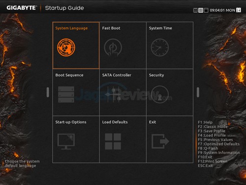246x185 pixels.
Task: Open the Security keyhole icon
Action: pyautogui.click(x=160, y=94)
